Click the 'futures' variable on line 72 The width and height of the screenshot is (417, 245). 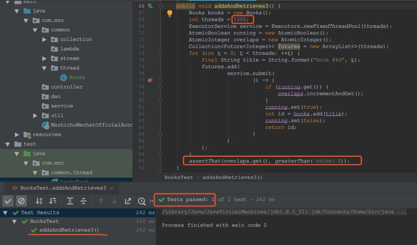tap(289, 47)
